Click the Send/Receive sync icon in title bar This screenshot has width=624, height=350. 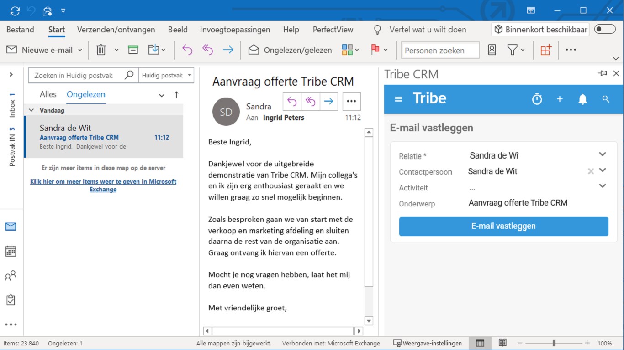tap(15, 10)
